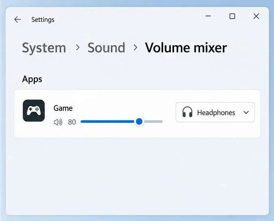Viewport: 274px width, 221px height.
Task: Open the Headphones output device dropdown
Action: click(x=215, y=112)
